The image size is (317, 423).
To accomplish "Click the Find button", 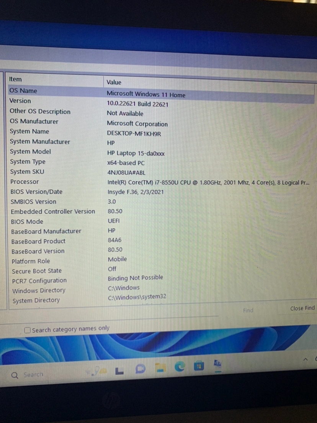I will 248,310.
